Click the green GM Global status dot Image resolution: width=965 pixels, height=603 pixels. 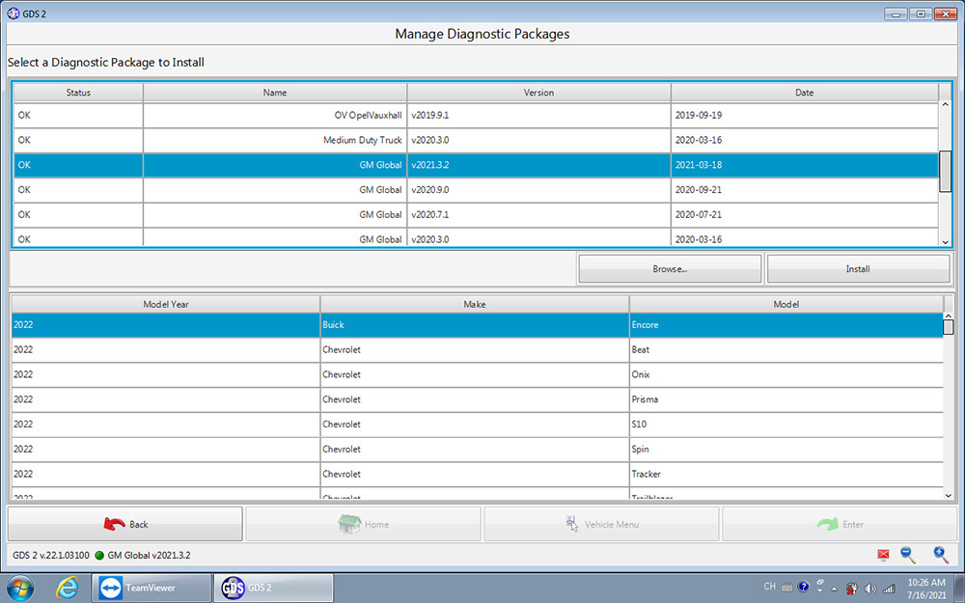97,556
